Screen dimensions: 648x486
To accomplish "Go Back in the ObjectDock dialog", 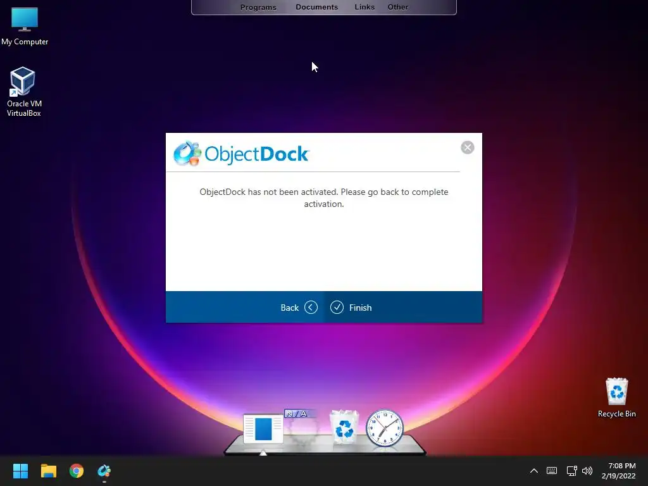I will (x=299, y=308).
